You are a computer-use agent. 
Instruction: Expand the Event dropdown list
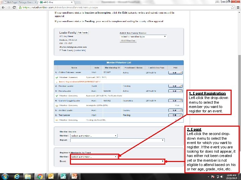(x=117, y=161)
